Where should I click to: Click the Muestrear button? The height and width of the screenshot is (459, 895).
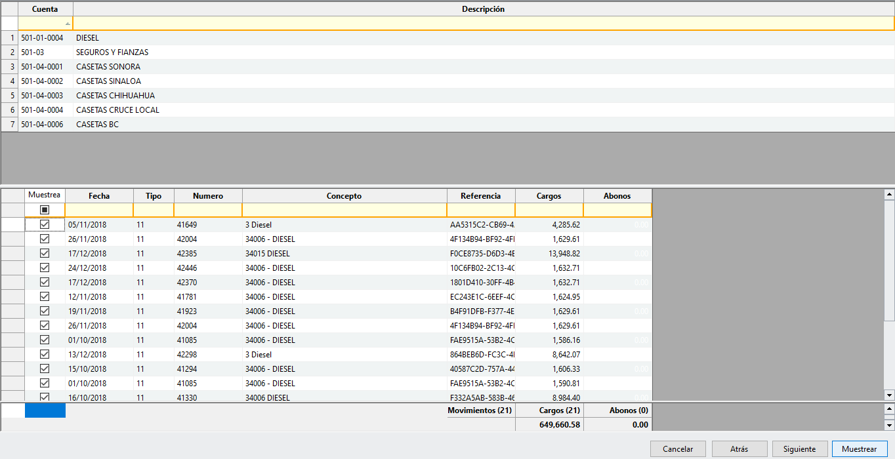tap(859, 449)
